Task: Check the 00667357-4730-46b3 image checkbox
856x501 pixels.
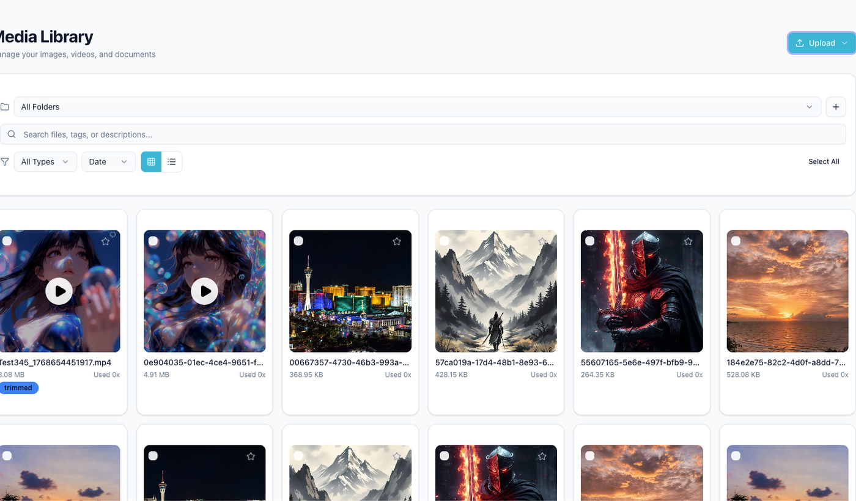Action: [x=298, y=241]
